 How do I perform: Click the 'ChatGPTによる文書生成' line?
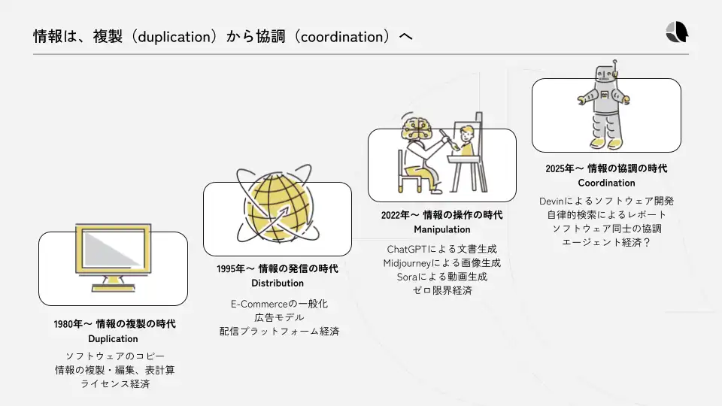(x=441, y=249)
